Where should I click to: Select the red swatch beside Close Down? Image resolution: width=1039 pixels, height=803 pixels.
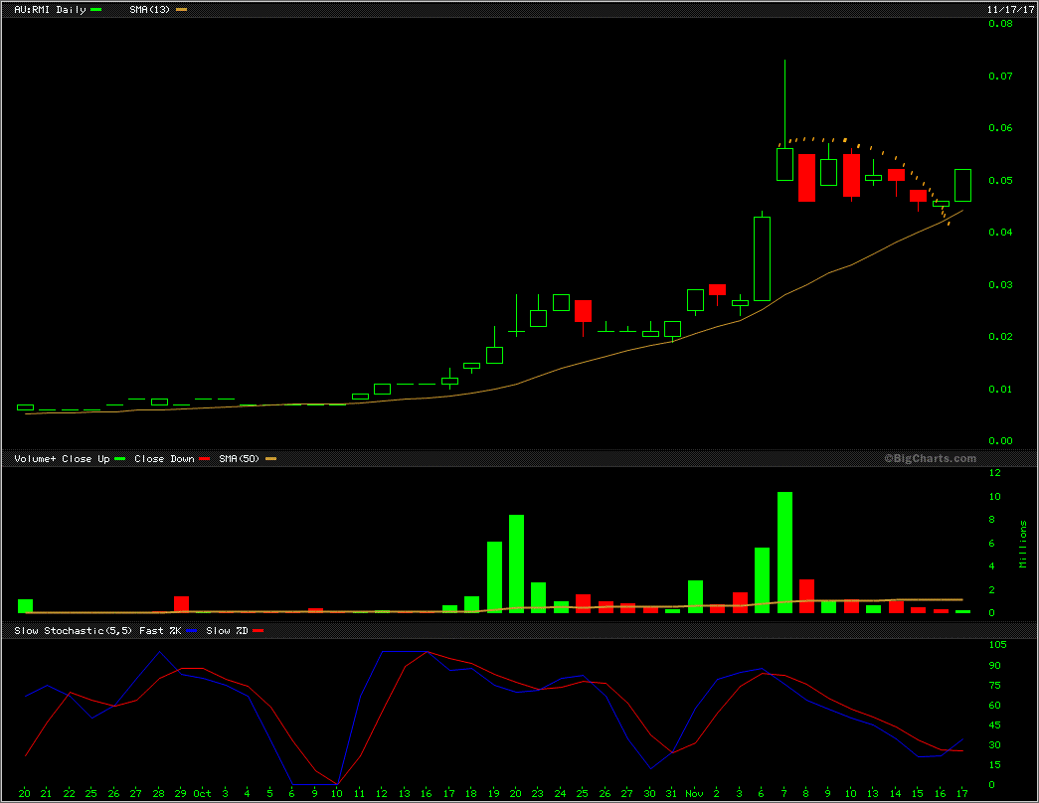(204, 458)
